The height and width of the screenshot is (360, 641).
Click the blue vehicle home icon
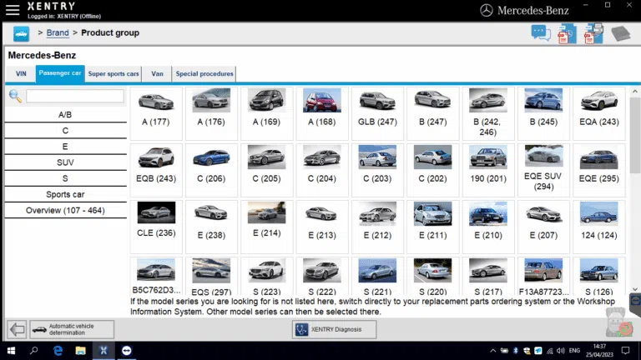[x=21, y=33]
